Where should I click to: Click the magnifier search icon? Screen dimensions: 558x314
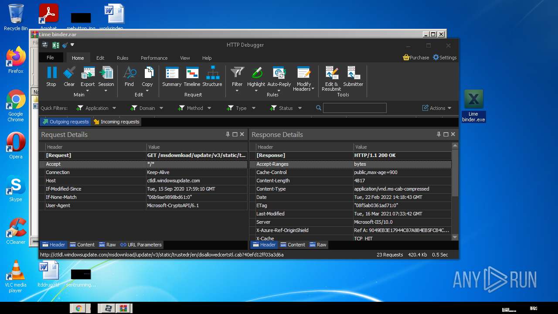(x=319, y=108)
